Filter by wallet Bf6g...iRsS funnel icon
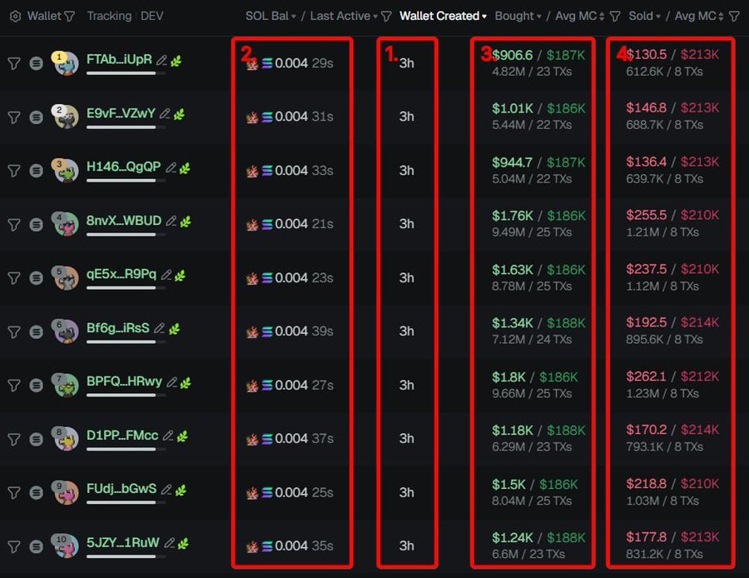The image size is (749, 578). coord(14,331)
